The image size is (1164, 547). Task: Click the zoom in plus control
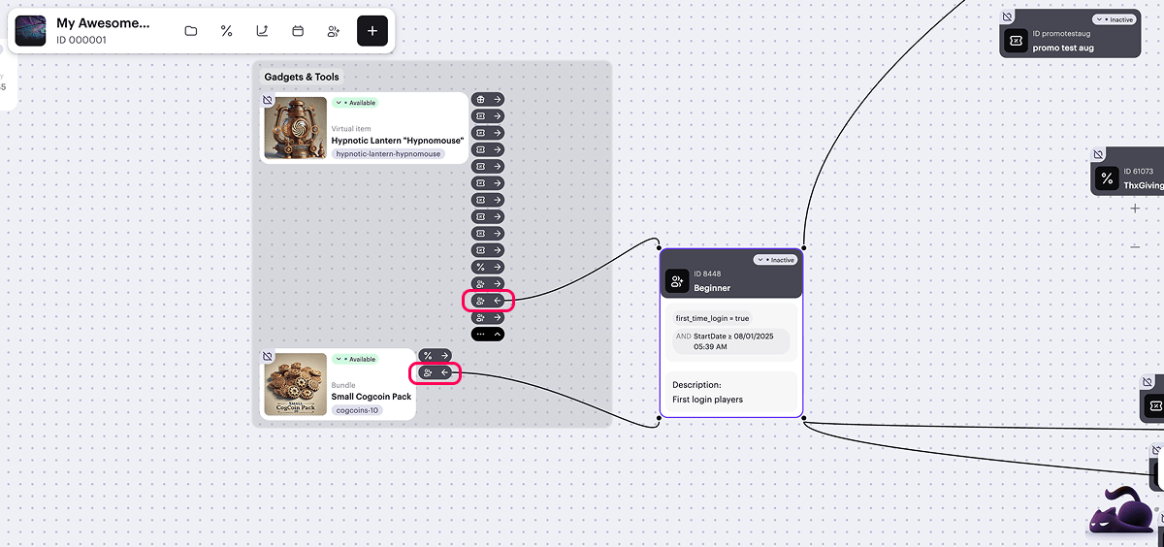(x=1135, y=209)
